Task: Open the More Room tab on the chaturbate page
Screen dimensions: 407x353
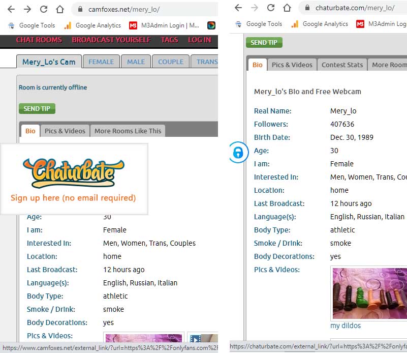Action: [388, 65]
